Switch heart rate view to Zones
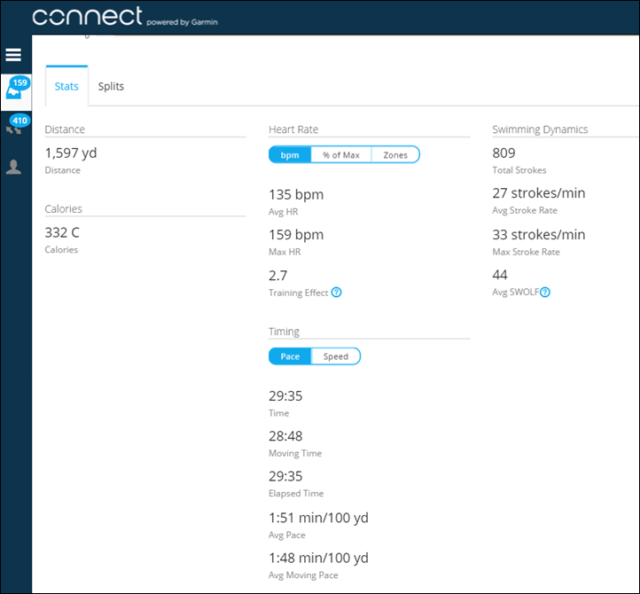 [395, 155]
